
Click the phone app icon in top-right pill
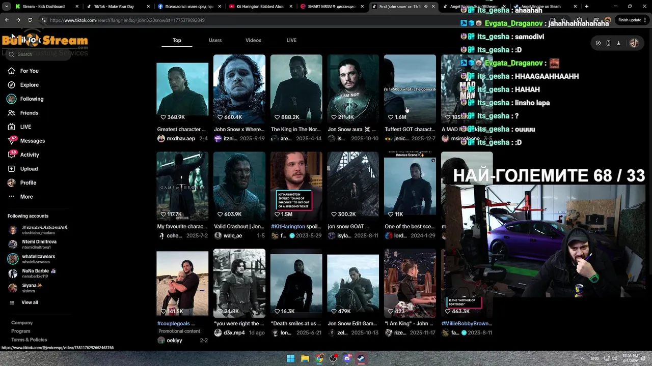point(608,43)
